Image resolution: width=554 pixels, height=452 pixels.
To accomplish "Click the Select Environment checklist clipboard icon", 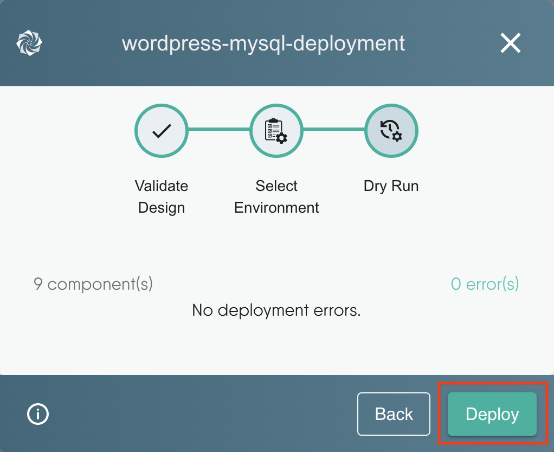I will 276,130.
